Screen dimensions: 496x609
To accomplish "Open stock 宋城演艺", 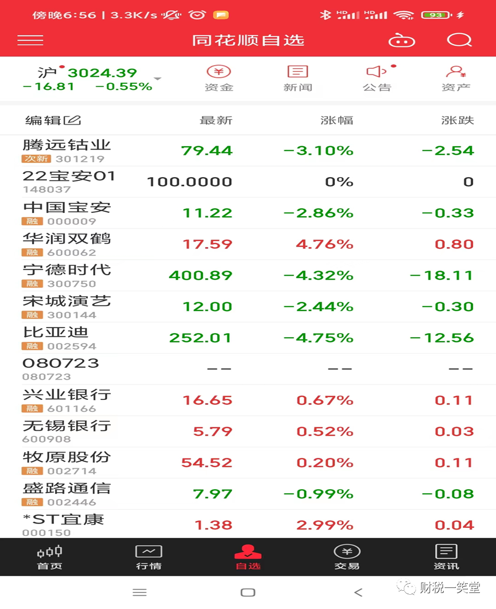I will click(x=248, y=307).
